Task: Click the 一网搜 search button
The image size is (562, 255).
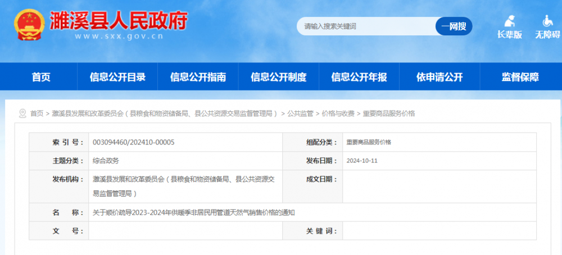Action: point(454,26)
